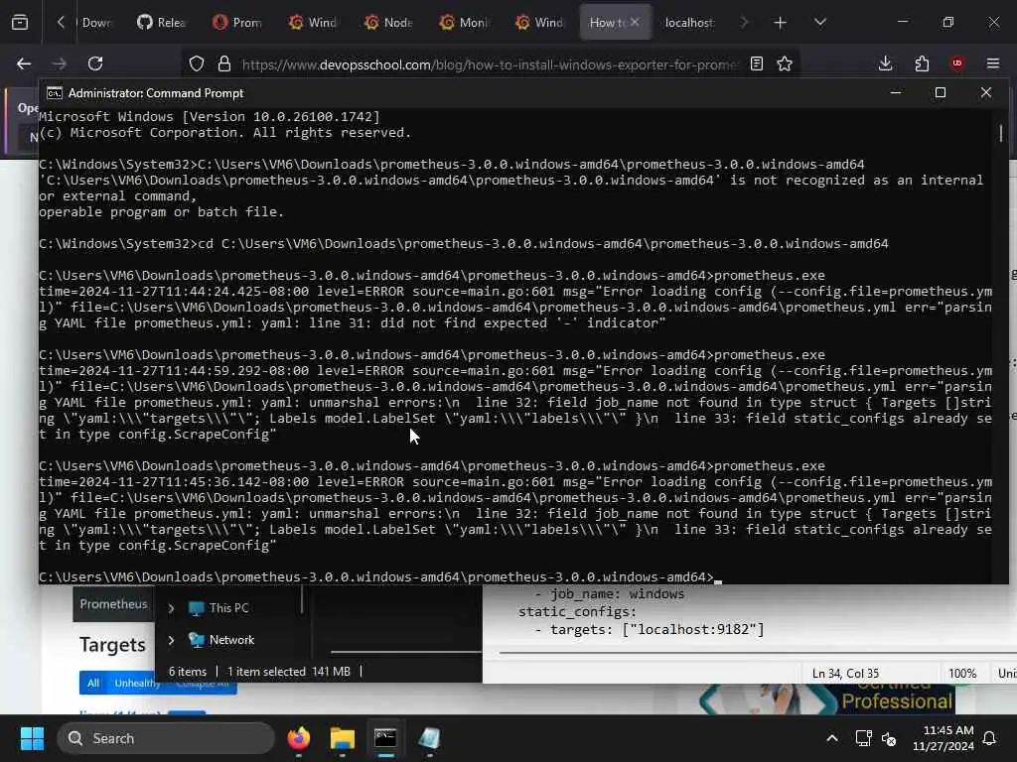The height and width of the screenshot is (762, 1017).
Task: Click 6 items count in Explorer status
Action: click(x=188, y=672)
